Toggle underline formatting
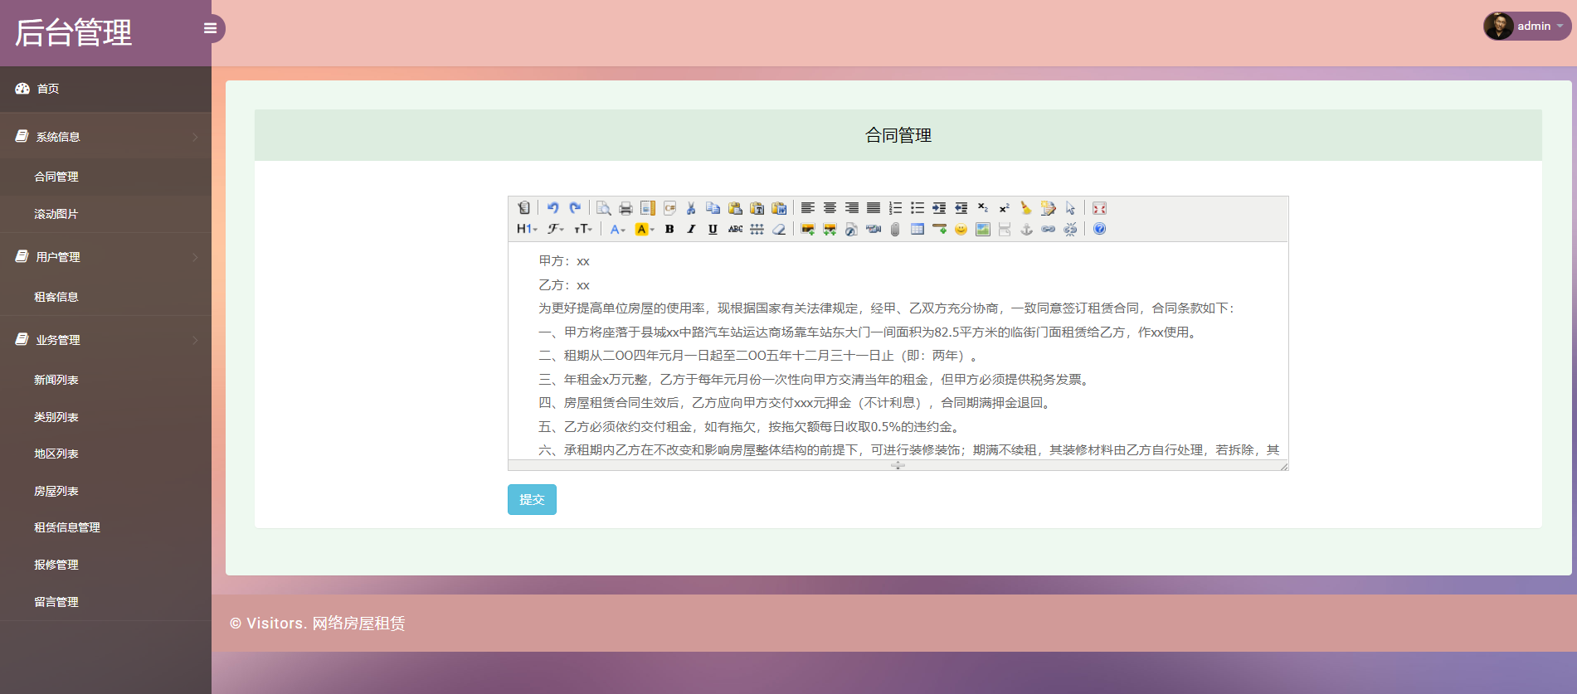 point(713,229)
